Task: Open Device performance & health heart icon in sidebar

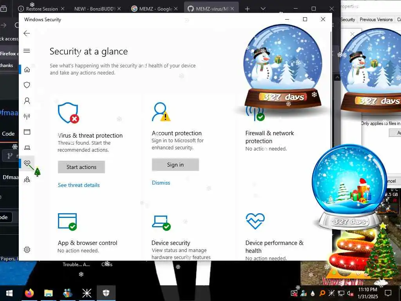Action: [27, 163]
